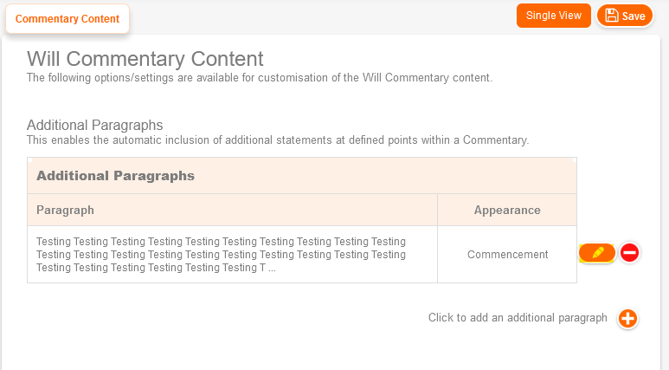Click the Appearance column header
669x370 pixels.
pos(507,211)
